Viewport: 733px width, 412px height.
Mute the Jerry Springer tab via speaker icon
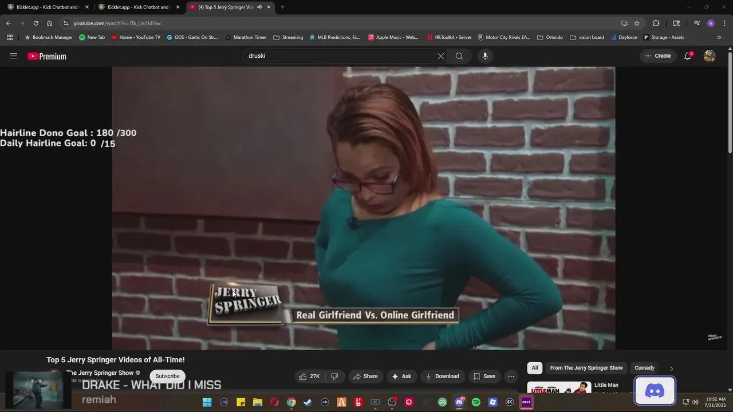259,7
